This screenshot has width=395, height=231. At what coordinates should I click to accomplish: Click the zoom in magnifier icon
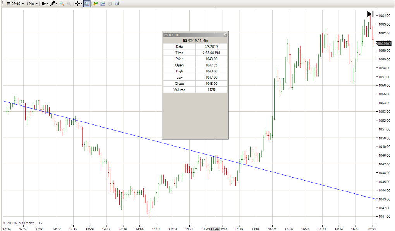[62, 4]
